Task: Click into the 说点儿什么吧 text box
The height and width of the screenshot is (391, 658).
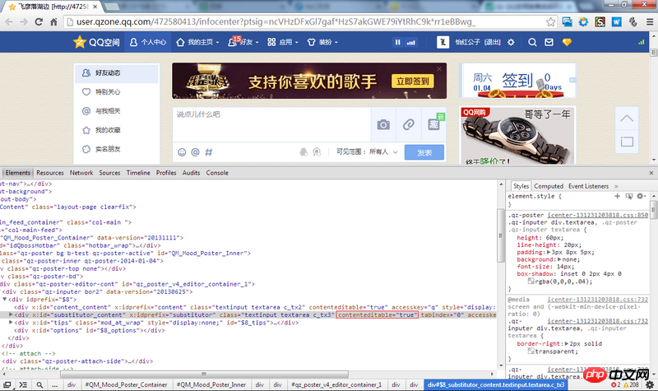Action: [x=271, y=124]
